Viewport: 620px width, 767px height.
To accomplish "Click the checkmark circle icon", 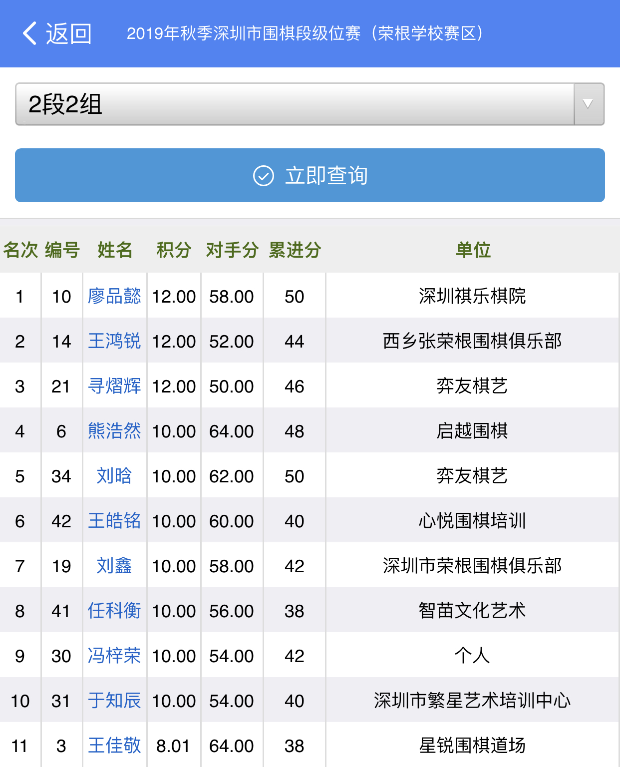I will tap(263, 176).
